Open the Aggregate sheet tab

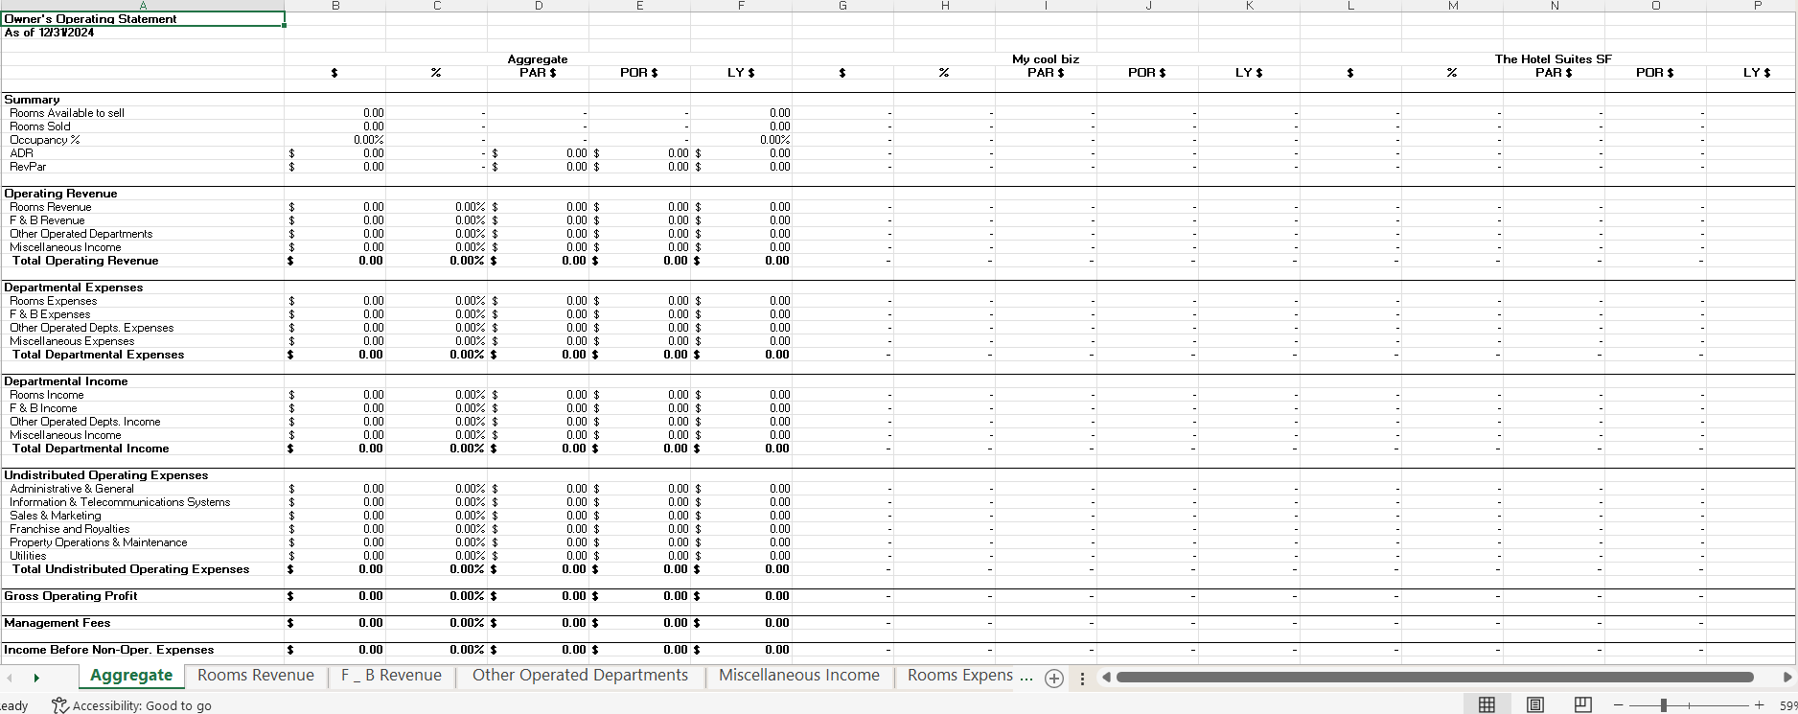[131, 676]
